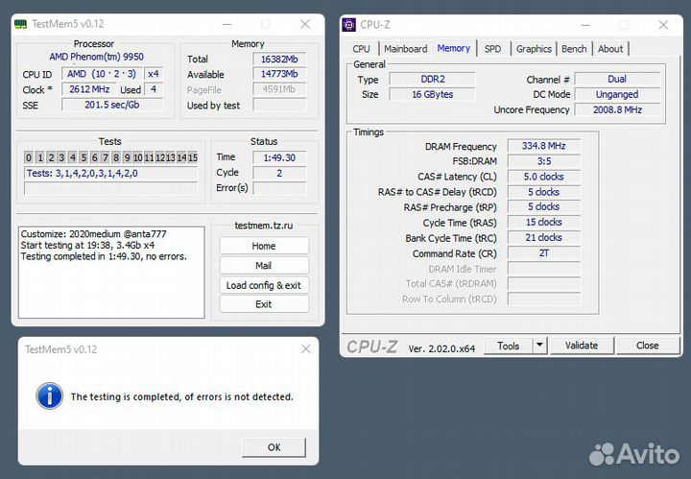Image resolution: width=691 pixels, height=479 pixels.
Task: Click the Cycle value 2
Action: pyautogui.click(x=279, y=173)
